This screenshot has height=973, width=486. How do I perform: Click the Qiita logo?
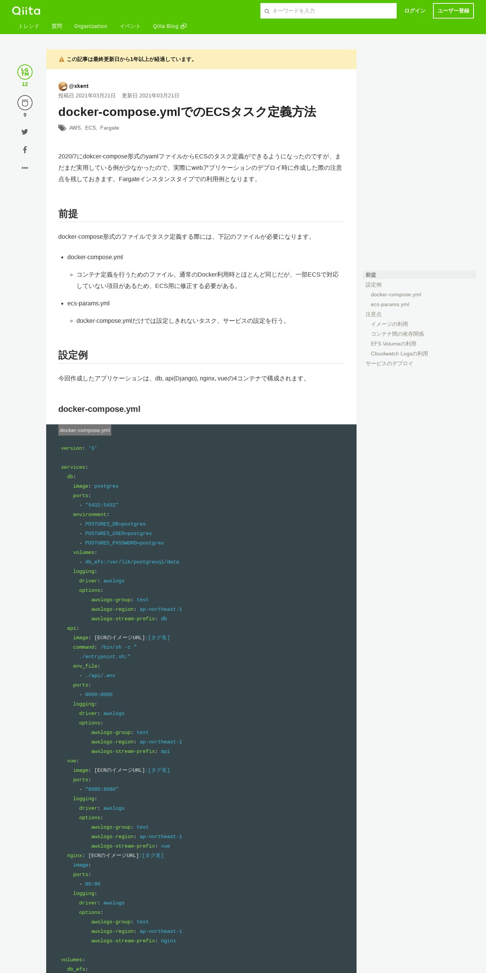[26, 11]
